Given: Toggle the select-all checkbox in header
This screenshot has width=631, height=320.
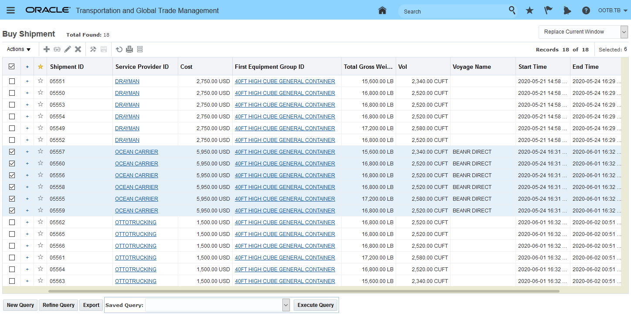Looking at the screenshot, I should click(12, 67).
